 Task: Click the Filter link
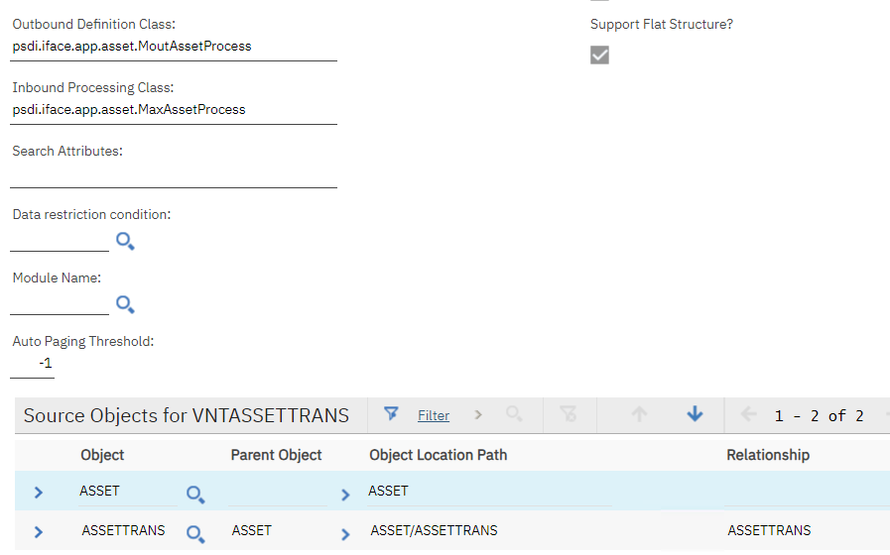pos(434,415)
